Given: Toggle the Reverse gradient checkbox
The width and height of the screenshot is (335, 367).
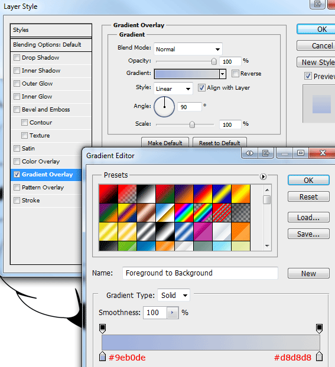Looking at the screenshot, I should tap(235, 74).
